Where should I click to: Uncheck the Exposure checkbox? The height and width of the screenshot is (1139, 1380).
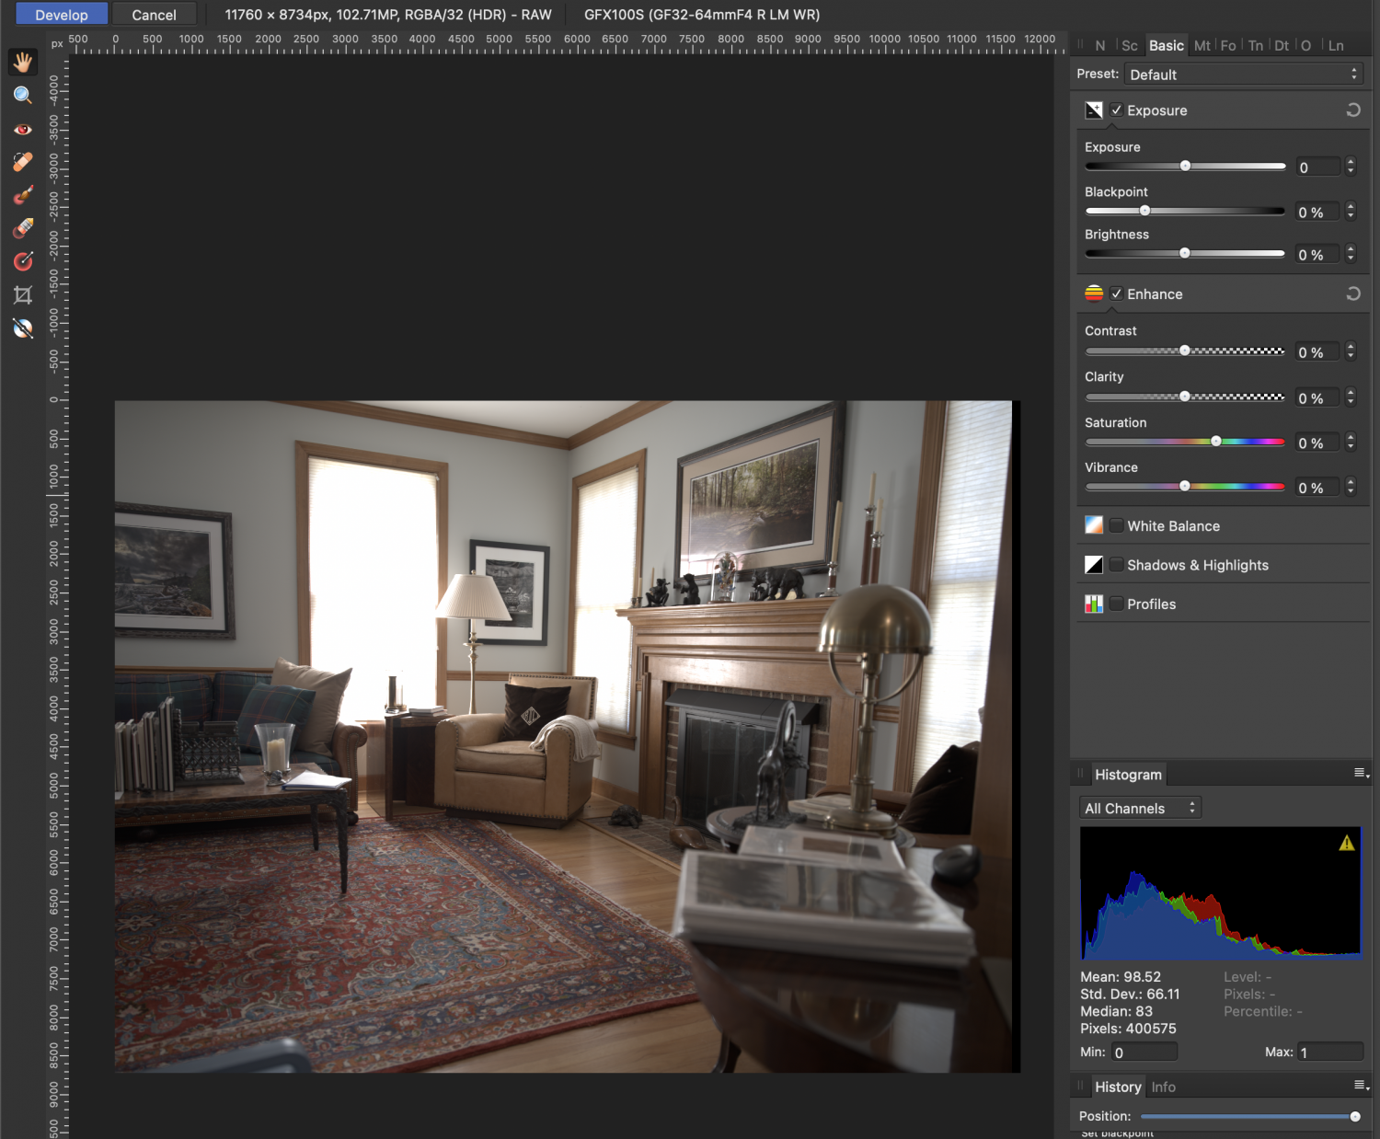click(1116, 110)
